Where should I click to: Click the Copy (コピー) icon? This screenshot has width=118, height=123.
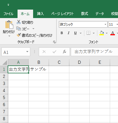18,28
